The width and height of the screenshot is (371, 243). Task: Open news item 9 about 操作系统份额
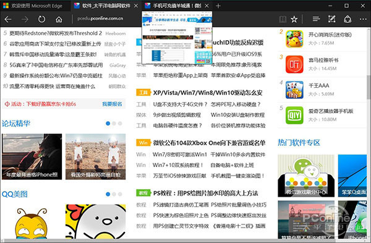click(x=56, y=75)
